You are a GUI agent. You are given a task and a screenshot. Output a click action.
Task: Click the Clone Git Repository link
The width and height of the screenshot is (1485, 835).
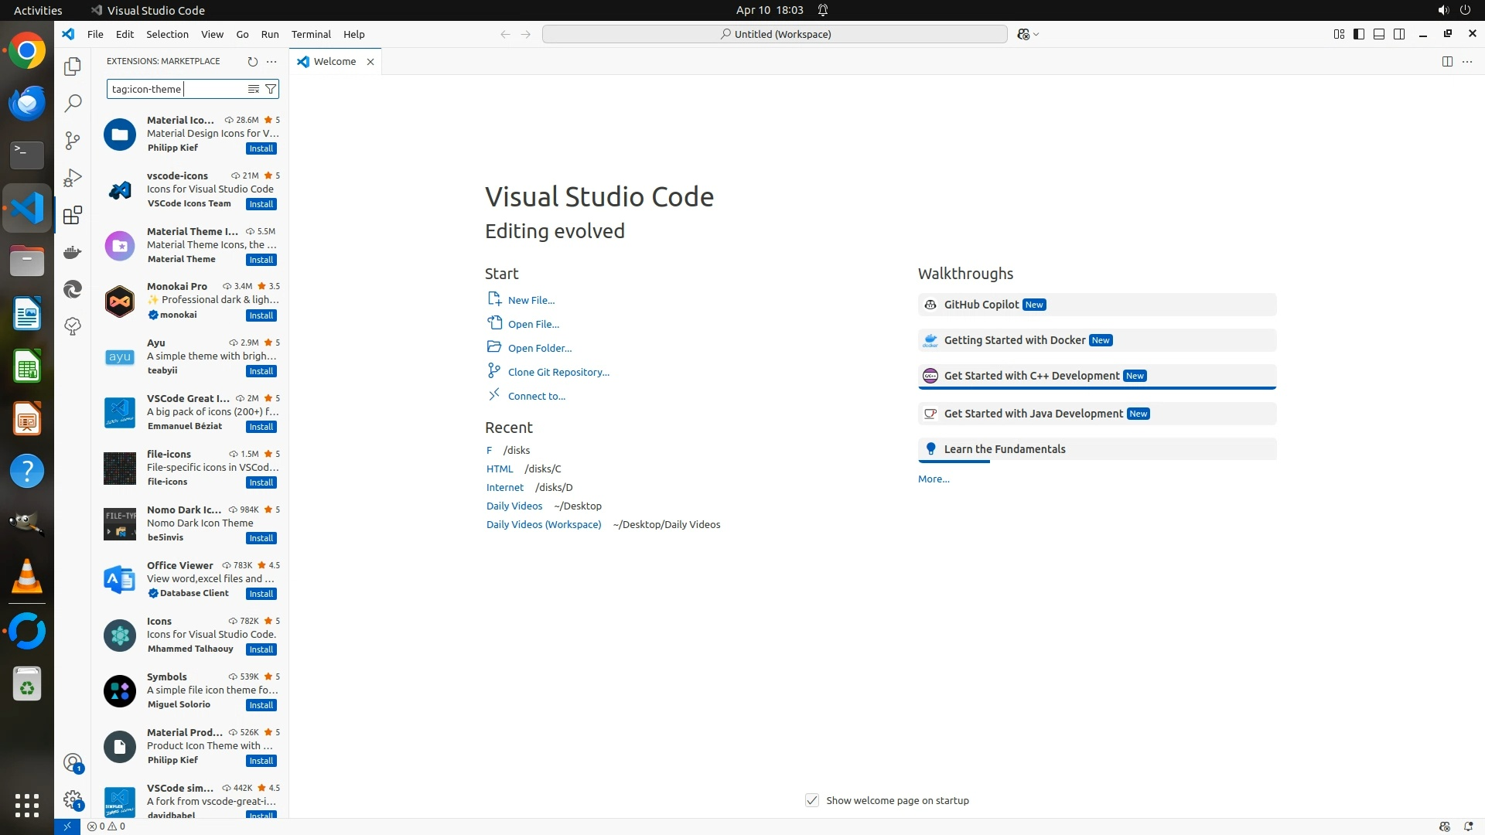coord(558,372)
